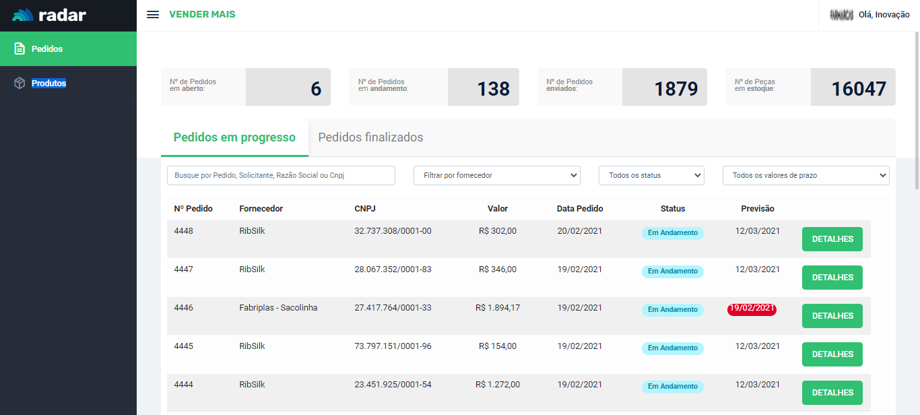This screenshot has width=920, height=415.
Task: Click the Olá, Inovação user greeting
Action: point(884,15)
